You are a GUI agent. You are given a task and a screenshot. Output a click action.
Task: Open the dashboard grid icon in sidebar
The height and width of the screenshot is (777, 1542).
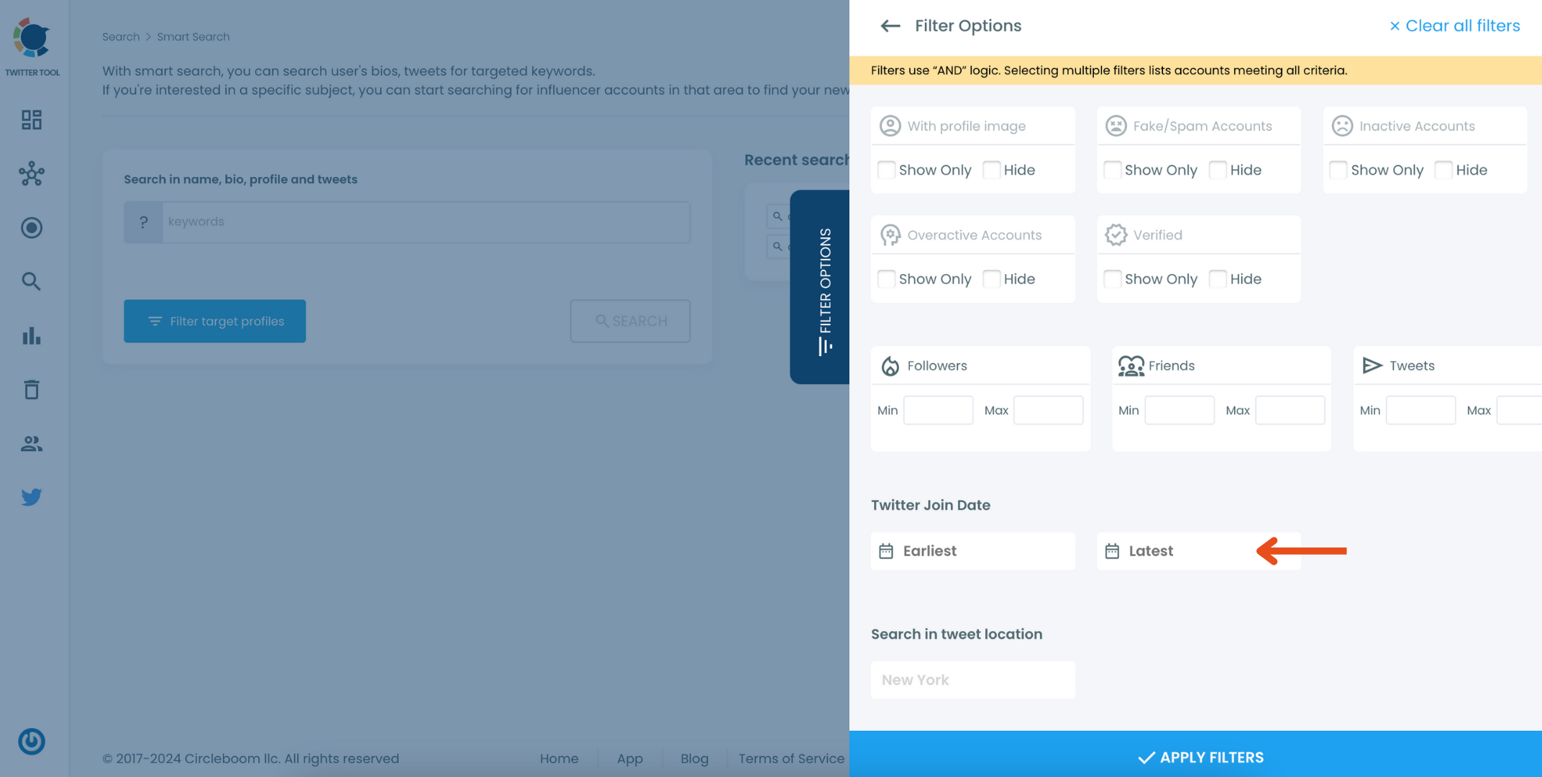[x=31, y=120]
